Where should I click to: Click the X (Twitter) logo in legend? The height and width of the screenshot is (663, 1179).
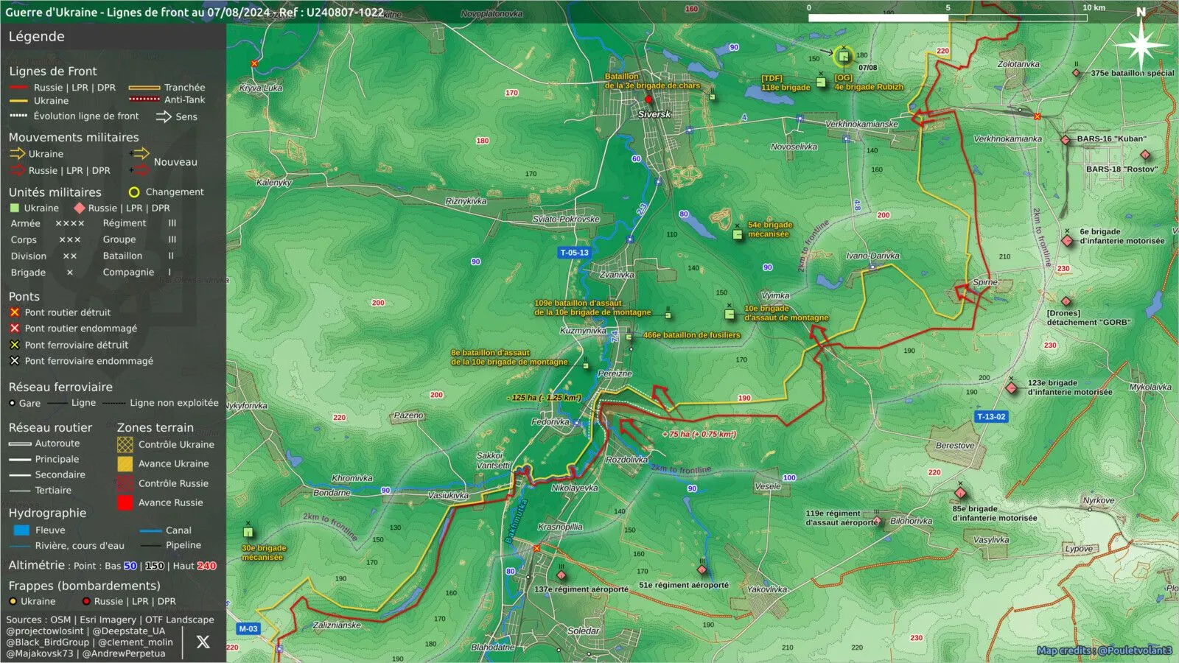pos(203,642)
